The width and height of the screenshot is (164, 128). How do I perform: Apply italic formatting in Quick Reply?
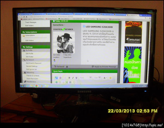click(73, 78)
